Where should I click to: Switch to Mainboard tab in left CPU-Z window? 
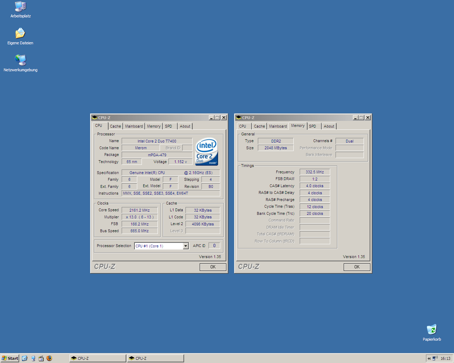[134, 126]
